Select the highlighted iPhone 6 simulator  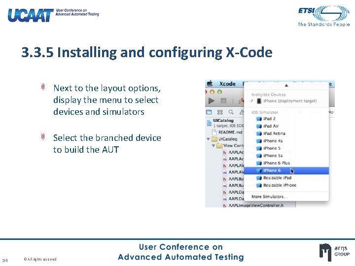(x=286, y=170)
